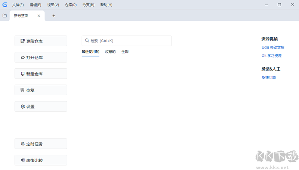Open a new tab with the plus icon
Image resolution: width=299 pixels, height=170 pixels.
(53, 16)
